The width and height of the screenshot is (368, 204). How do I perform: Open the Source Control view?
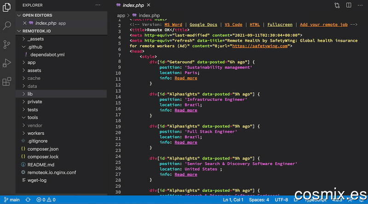6,44
